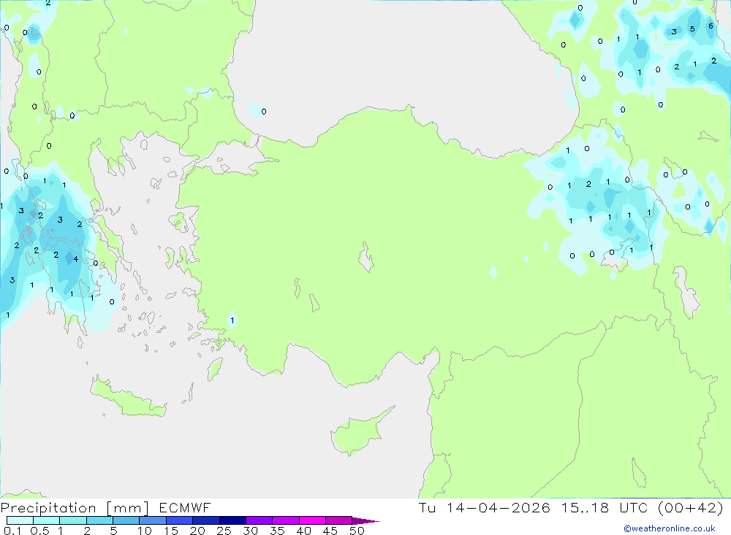
Task: Click the legend swatch between 10 and 15
Action: coord(153,520)
